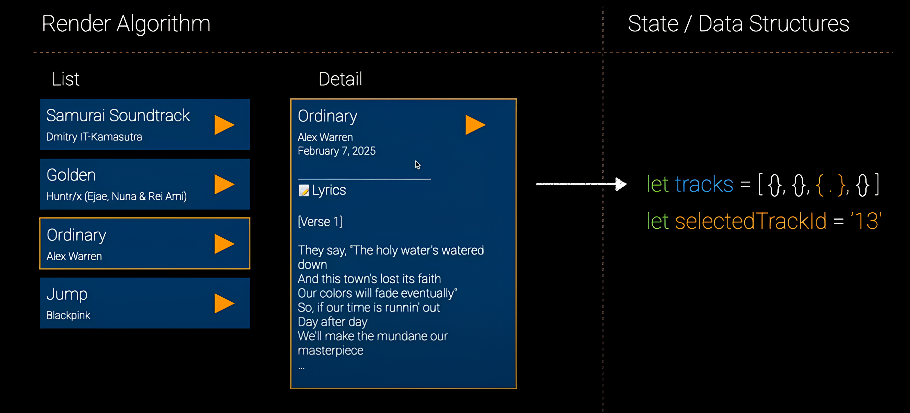Screen dimensions: 910x413
Task: Click the Ordinary heading in Detail
Action: click(327, 116)
